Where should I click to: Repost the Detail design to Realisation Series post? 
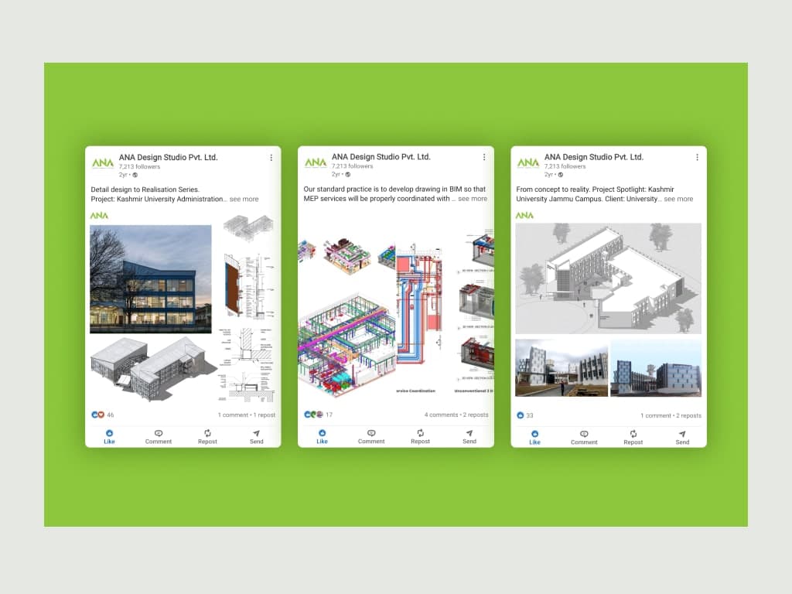pos(207,436)
